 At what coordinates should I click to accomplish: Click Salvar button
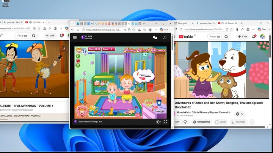tap(221, 122)
